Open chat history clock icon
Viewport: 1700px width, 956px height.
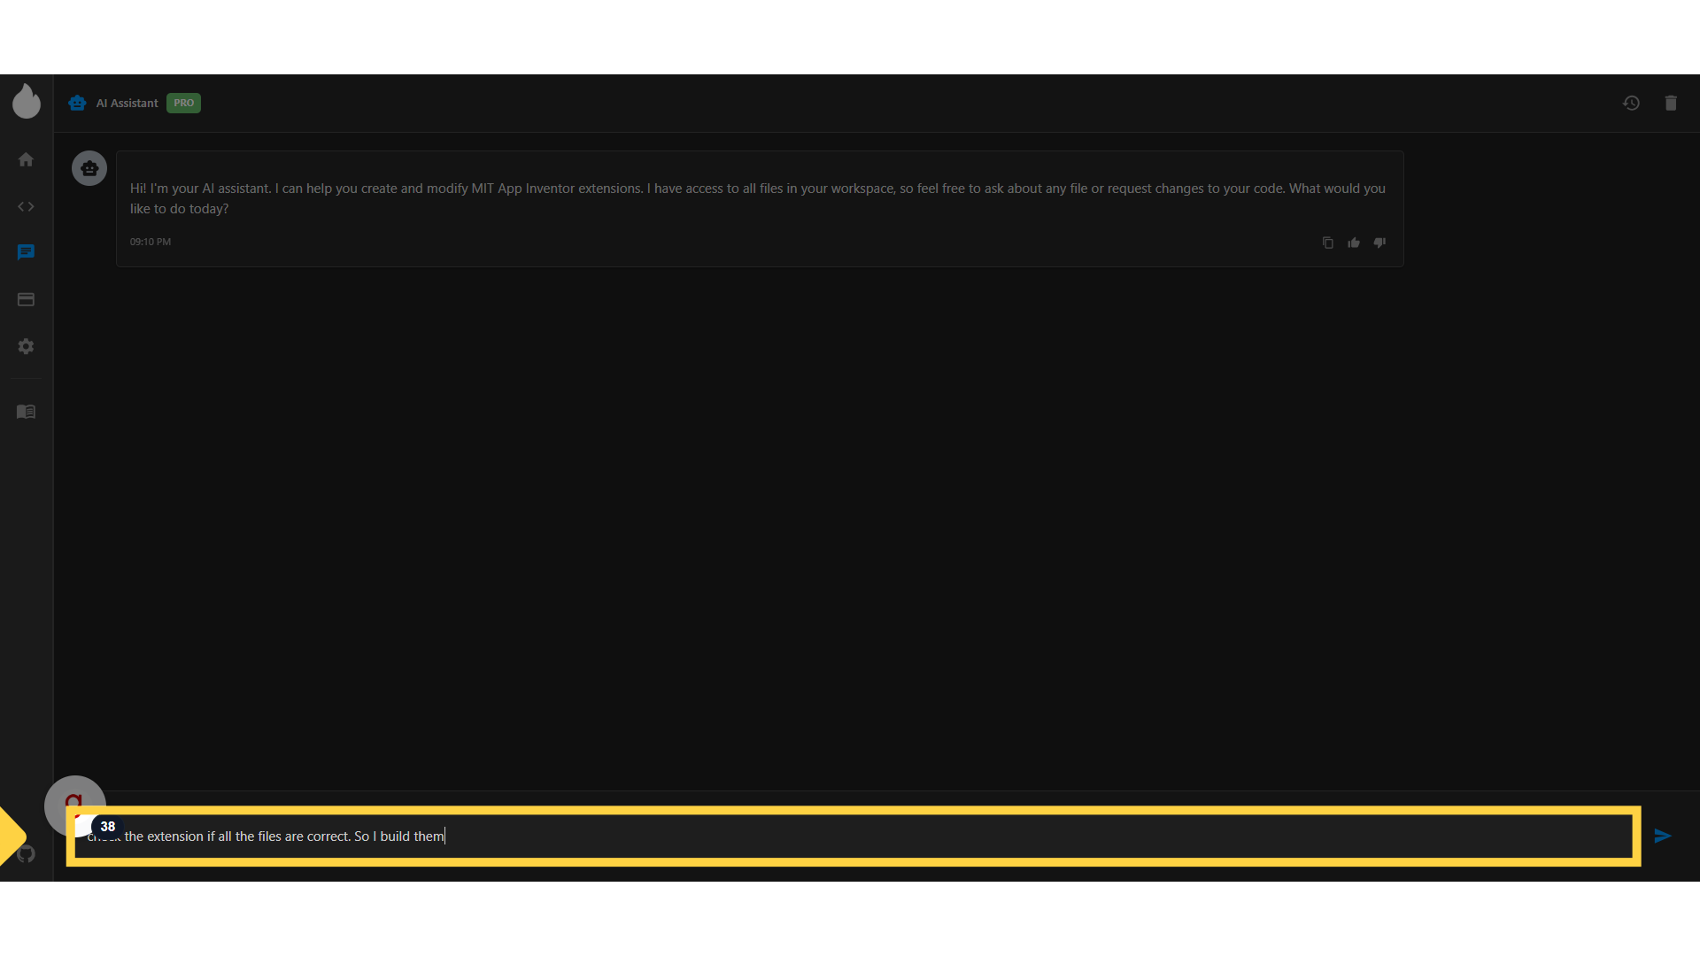tap(1631, 103)
